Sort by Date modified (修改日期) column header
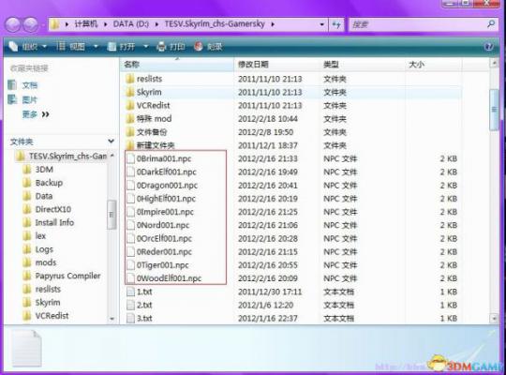This screenshot has width=506, height=375. [277, 65]
